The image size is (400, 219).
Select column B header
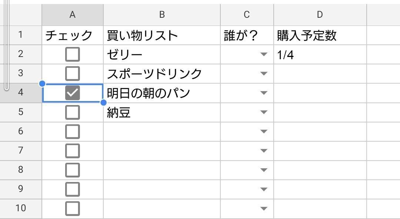pyautogui.click(x=162, y=15)
